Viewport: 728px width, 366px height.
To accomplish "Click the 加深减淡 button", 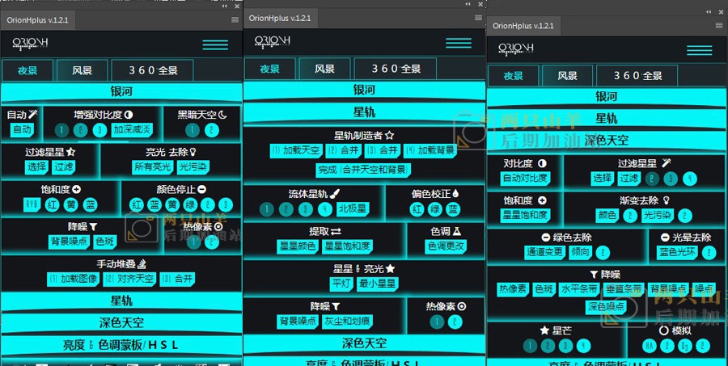I will 131,130.
